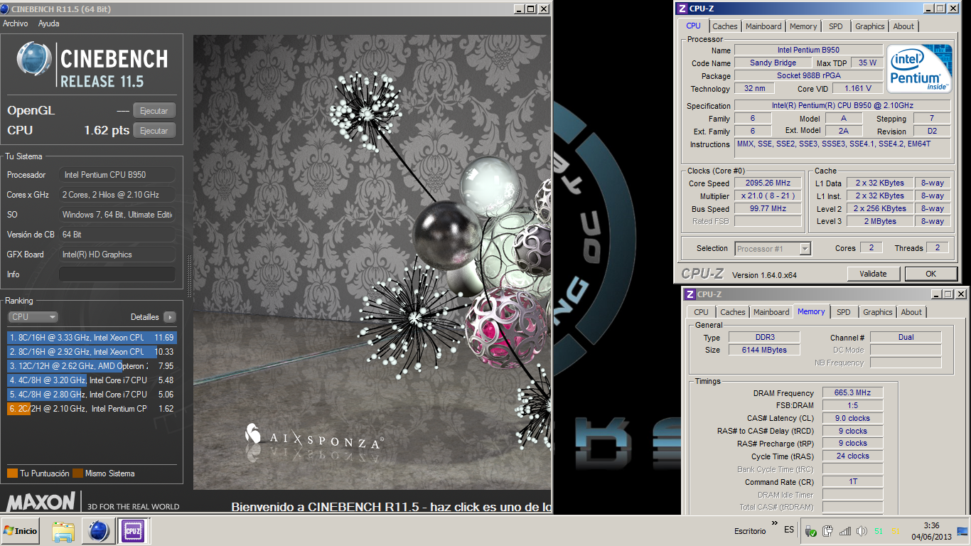This screenshot has width=971, height=546.
Task: Click the Z icon in top CPU-Z title bar
Action: [x=682, y=9]
